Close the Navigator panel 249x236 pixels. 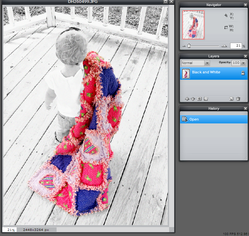pos(245,5)
